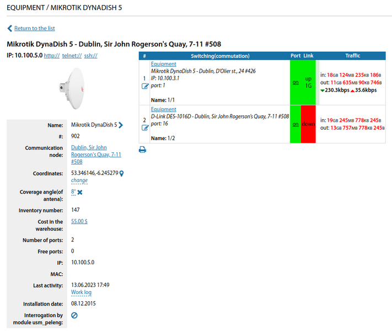
Task: Toggle port 1 'on' state
Action: [x=296, y=82]
